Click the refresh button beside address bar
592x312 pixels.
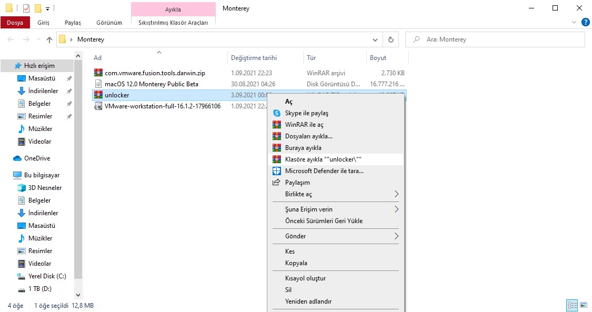point(391,39)
